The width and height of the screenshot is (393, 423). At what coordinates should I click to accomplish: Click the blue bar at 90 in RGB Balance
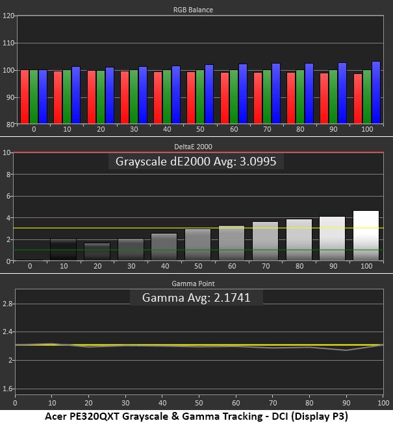(x=342, y=93)
